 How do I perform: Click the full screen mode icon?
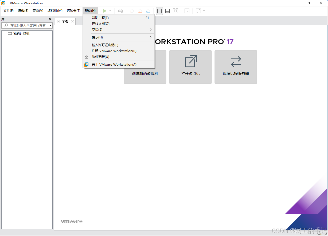click(175, 11)
